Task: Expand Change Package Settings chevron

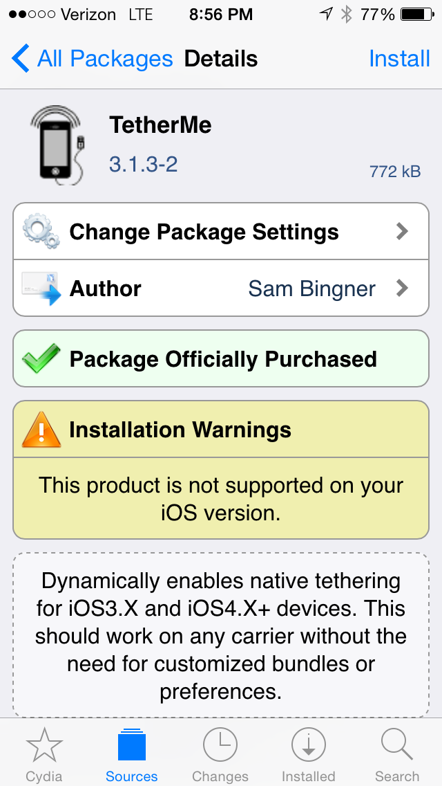Action: tap(402, 231)
